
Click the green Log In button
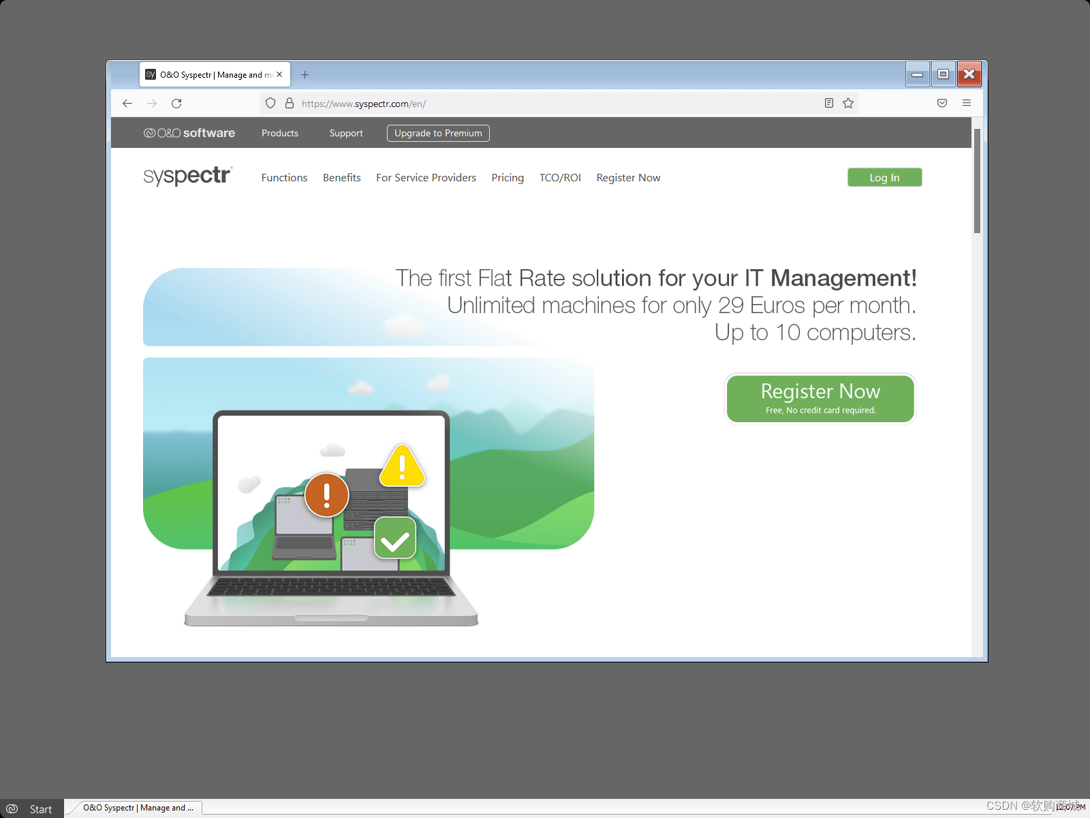(884, 177)
